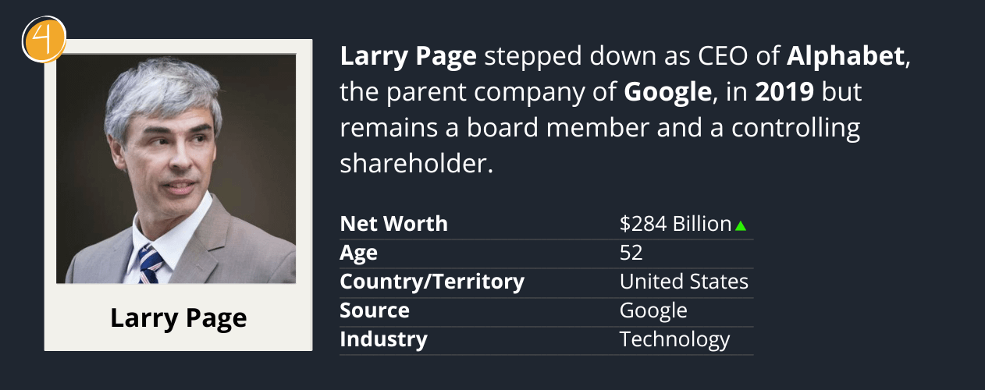Click the Larry Page caption under photo

(x=179, y=318)
